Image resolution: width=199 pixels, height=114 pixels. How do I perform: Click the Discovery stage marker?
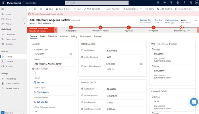click(x=182, y=27)
